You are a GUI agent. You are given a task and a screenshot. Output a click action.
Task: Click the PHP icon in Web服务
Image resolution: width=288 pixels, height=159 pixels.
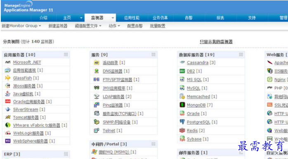pyautogui.click(x=269, y=88)
